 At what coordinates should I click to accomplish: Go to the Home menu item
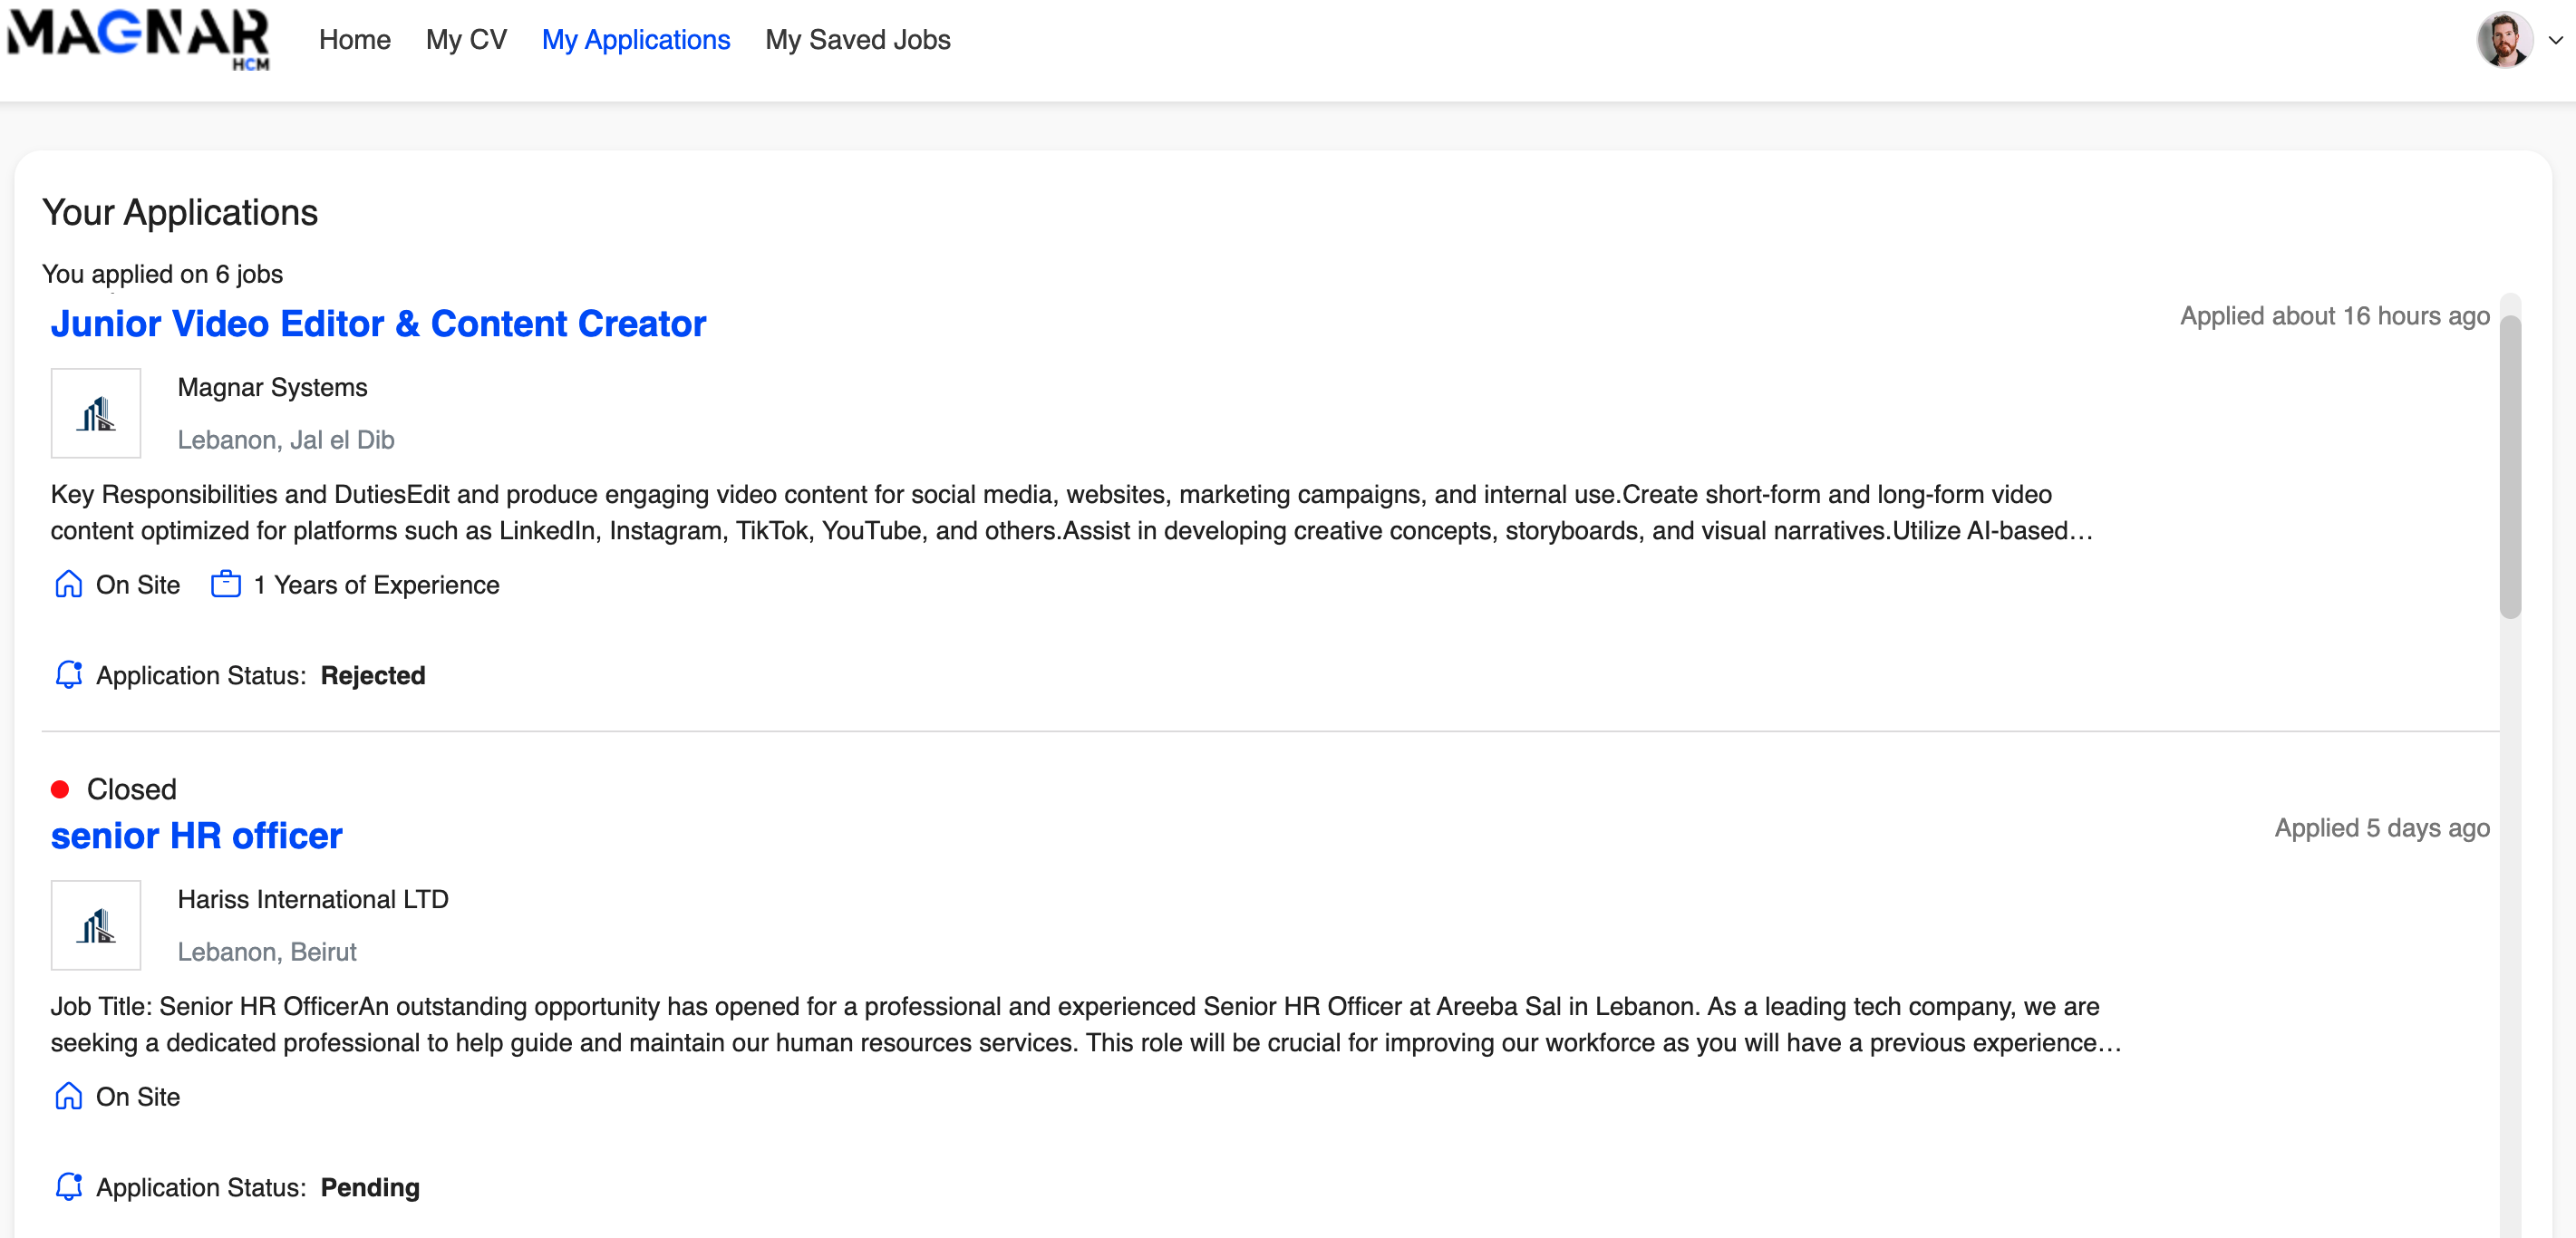pyautogui.click(x=354, y=40)
